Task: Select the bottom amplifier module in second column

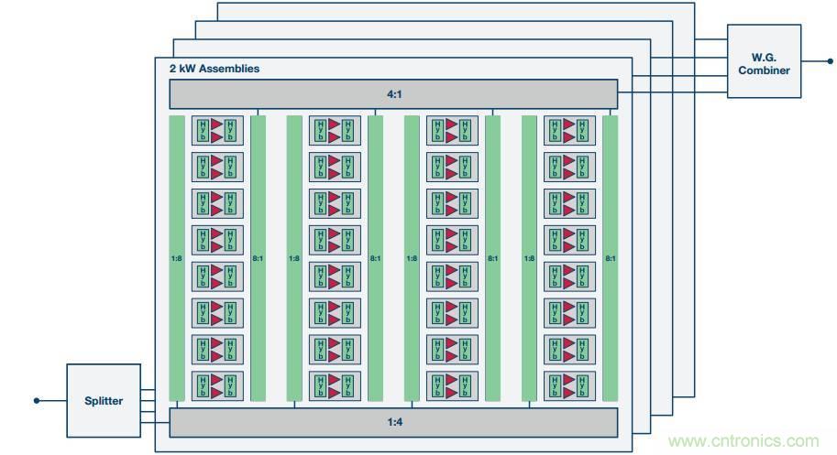Action: pos(335,385)
